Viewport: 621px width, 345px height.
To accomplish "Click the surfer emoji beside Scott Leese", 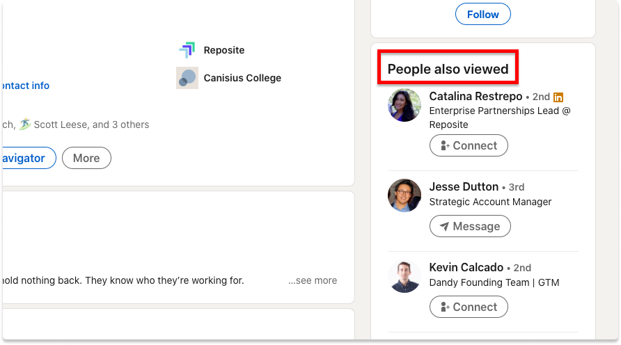I will pos(25,125).
